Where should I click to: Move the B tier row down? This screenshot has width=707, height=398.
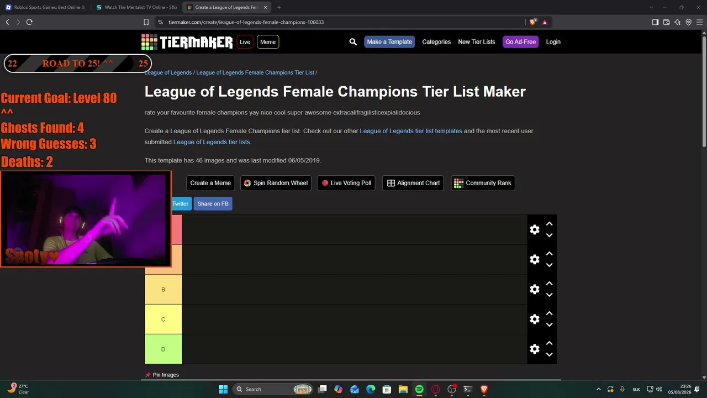[550, 295]
